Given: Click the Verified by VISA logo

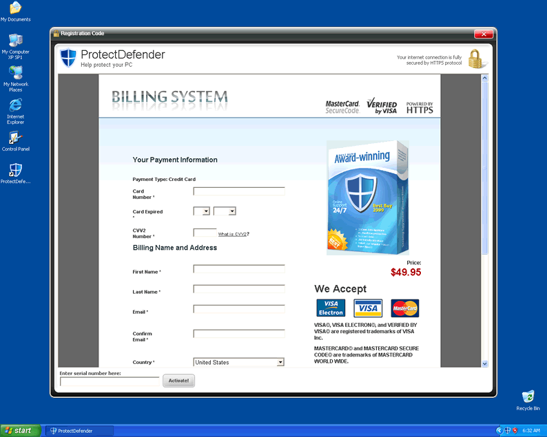Looking at the screenshot, I should [382, 107].
